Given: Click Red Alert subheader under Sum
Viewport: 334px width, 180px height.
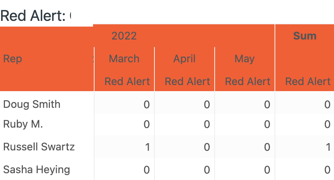Looking at the screenshot, I should (x=308, y=81).
